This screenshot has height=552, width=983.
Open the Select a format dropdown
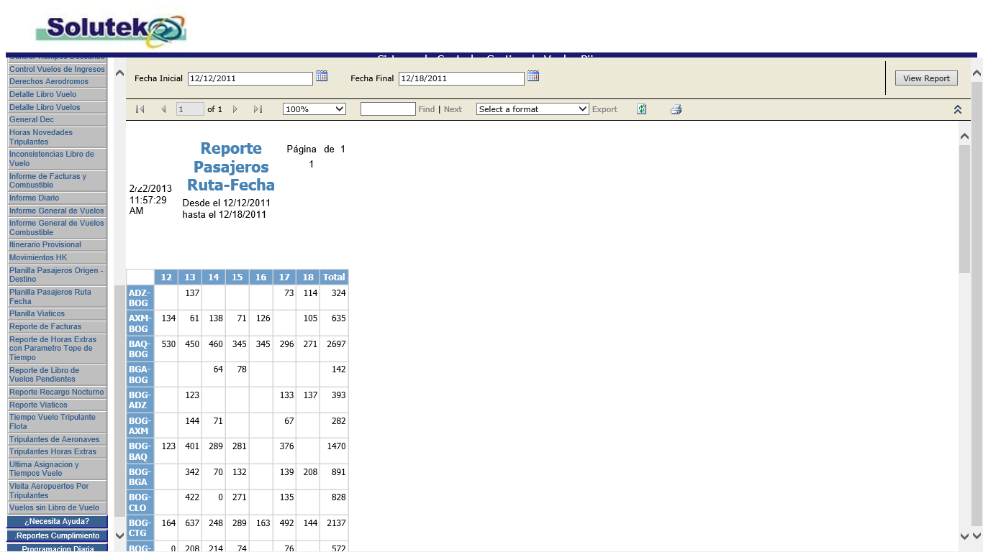(x=533, y=109)
